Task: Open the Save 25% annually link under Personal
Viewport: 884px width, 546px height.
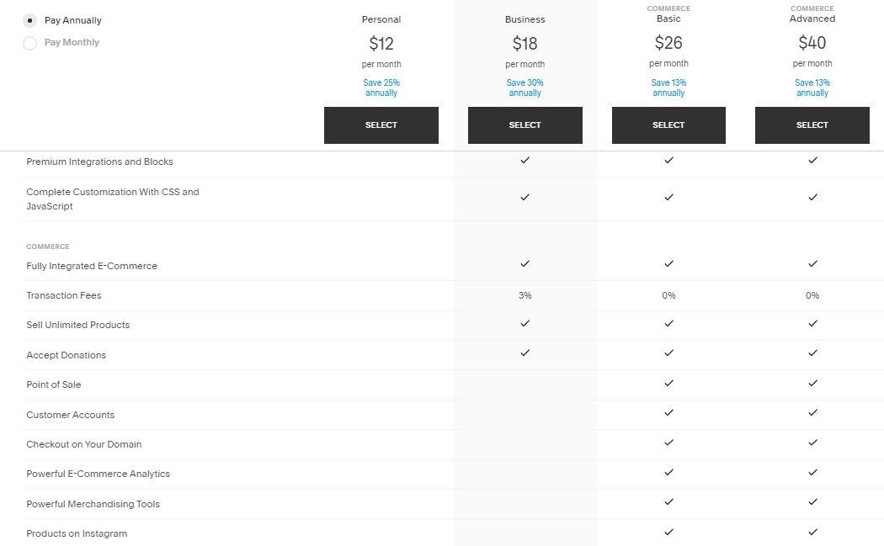Action: 381,87
